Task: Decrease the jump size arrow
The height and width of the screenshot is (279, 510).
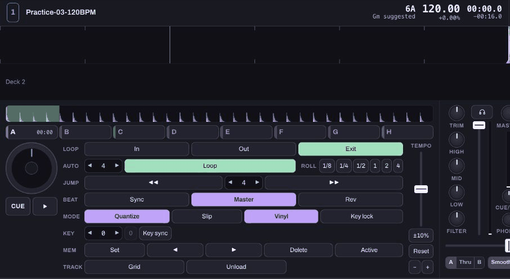Action: pos(230,182)
